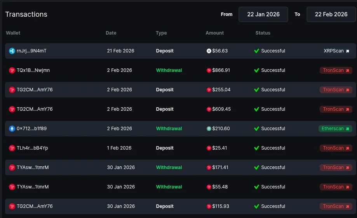Click the Tron wallet icon beside TQx1B...Nwjmn
This screenshot has height=218, width=357.
[12, 70]
